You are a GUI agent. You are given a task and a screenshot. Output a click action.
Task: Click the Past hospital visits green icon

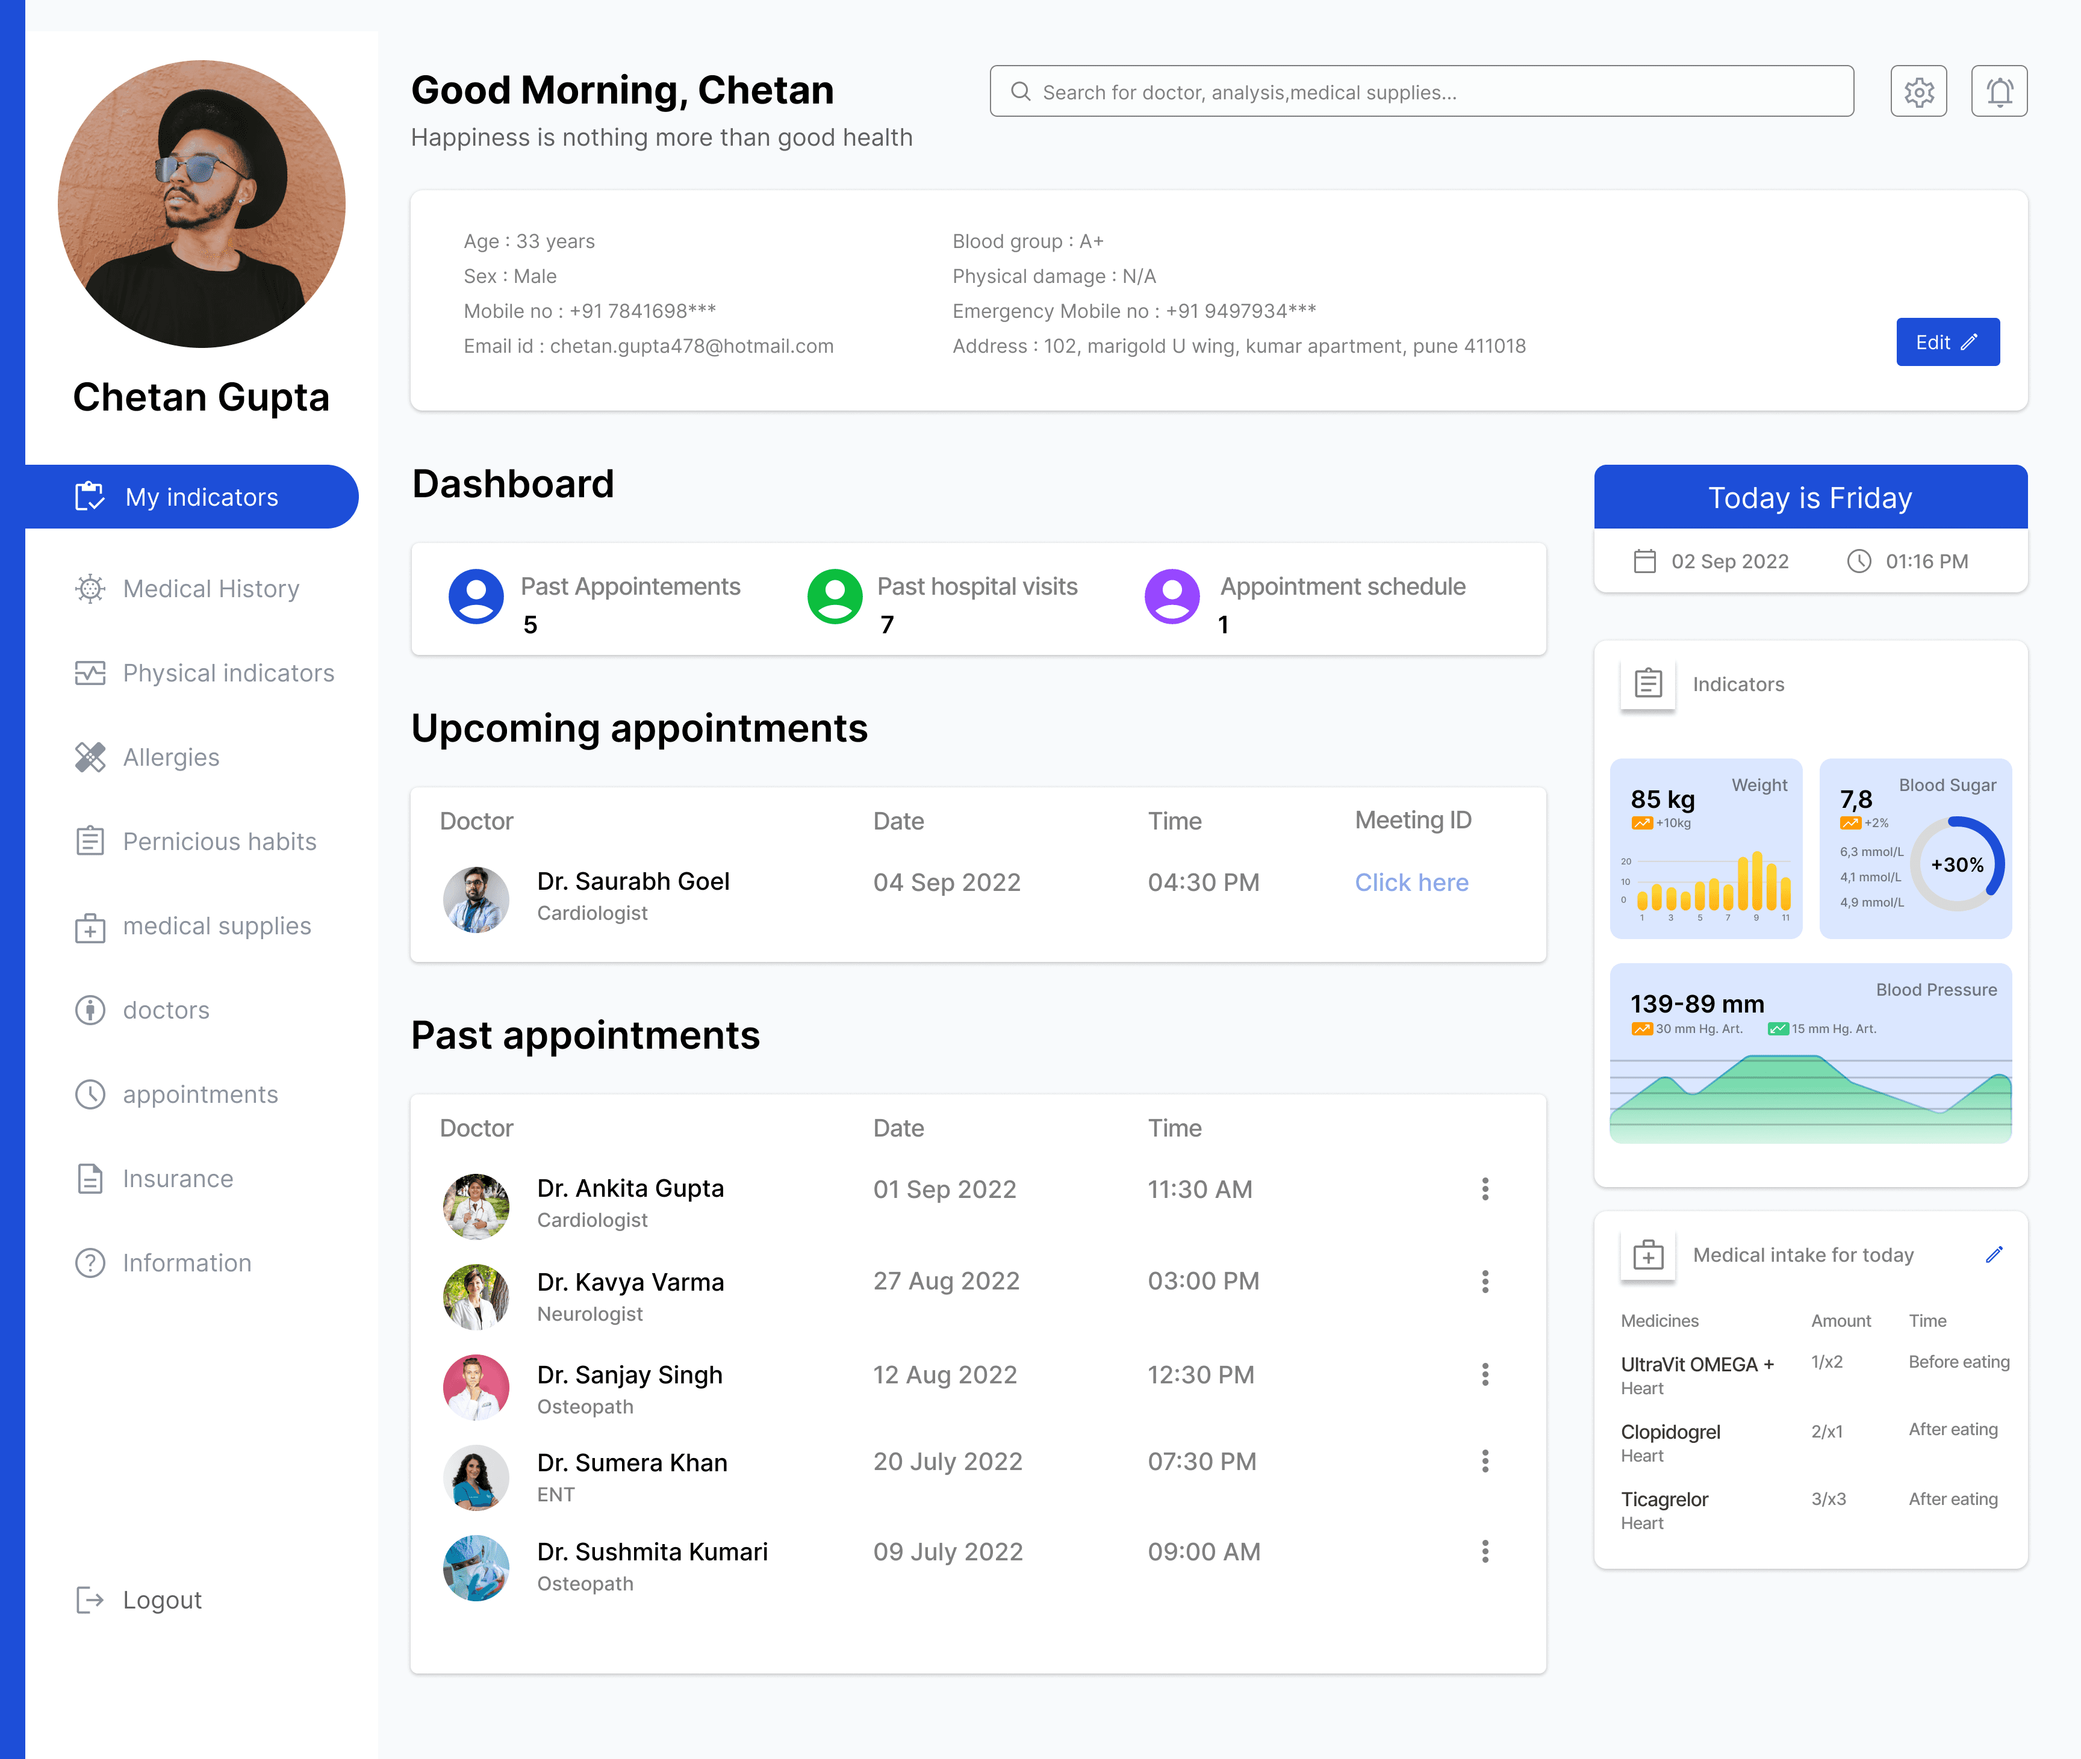(x=834, y=597)
